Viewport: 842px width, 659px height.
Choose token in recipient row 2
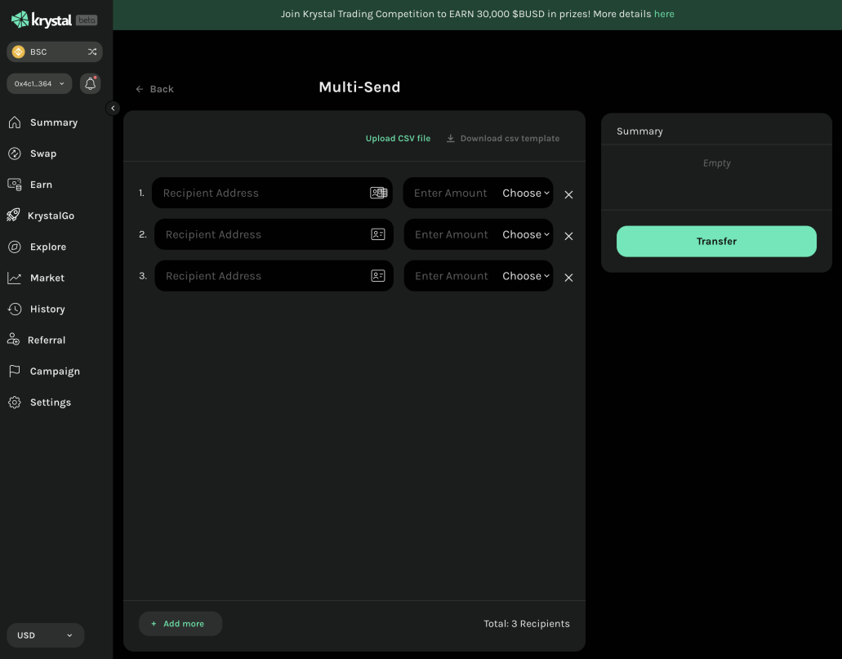click(x=526, y=234)
